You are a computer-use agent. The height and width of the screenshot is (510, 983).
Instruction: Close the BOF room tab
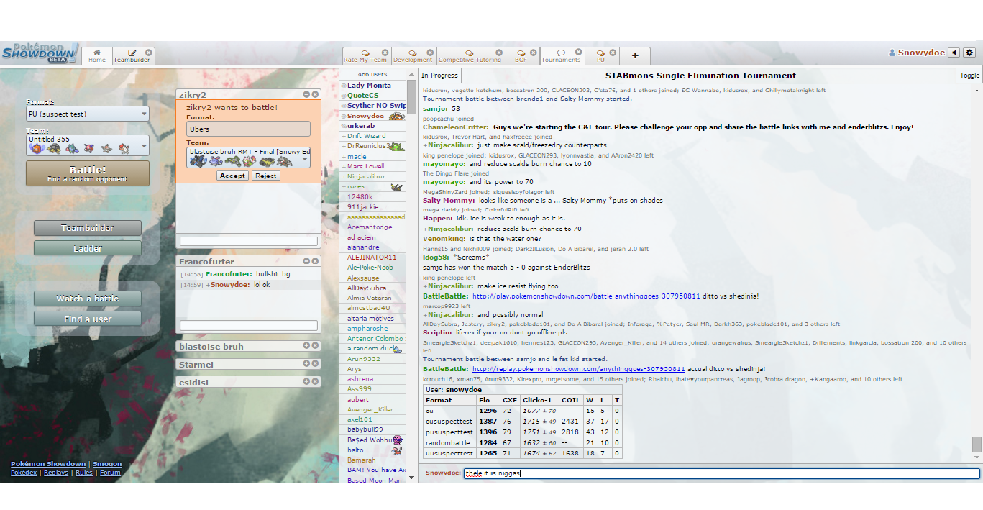coord(534,53)
